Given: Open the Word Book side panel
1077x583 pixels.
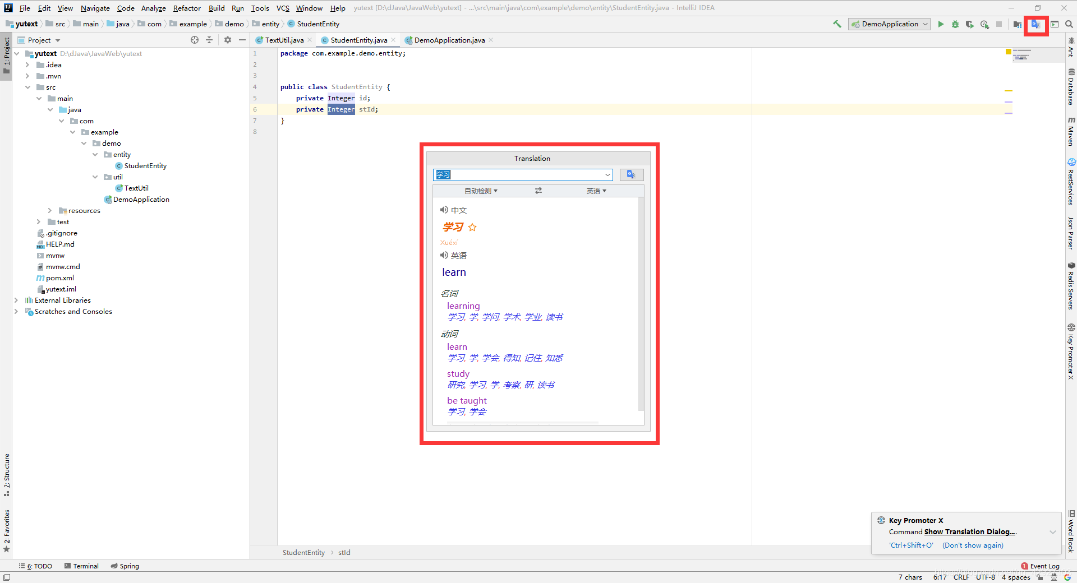Looking at the screenshot, I should click(x=1071, y=531).
